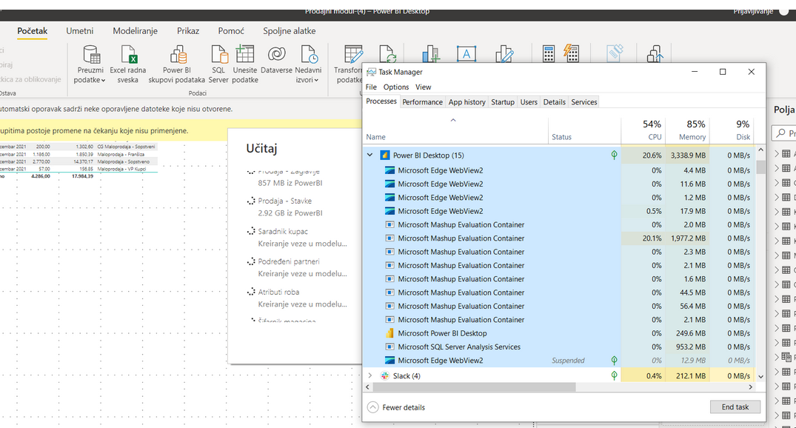Click green leaf icon on Slack row
The width and height of the screenshot is (796, 428).
615,375
